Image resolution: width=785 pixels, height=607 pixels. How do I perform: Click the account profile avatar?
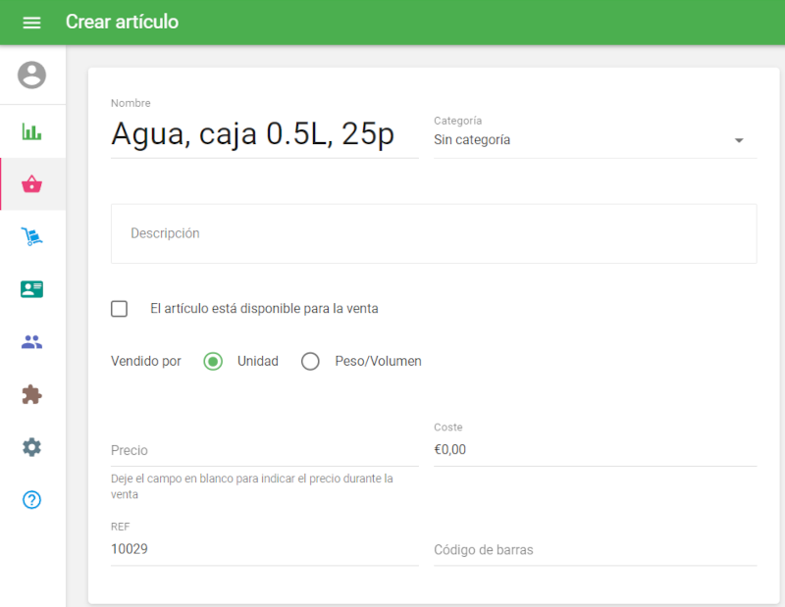tap(32, 75)
